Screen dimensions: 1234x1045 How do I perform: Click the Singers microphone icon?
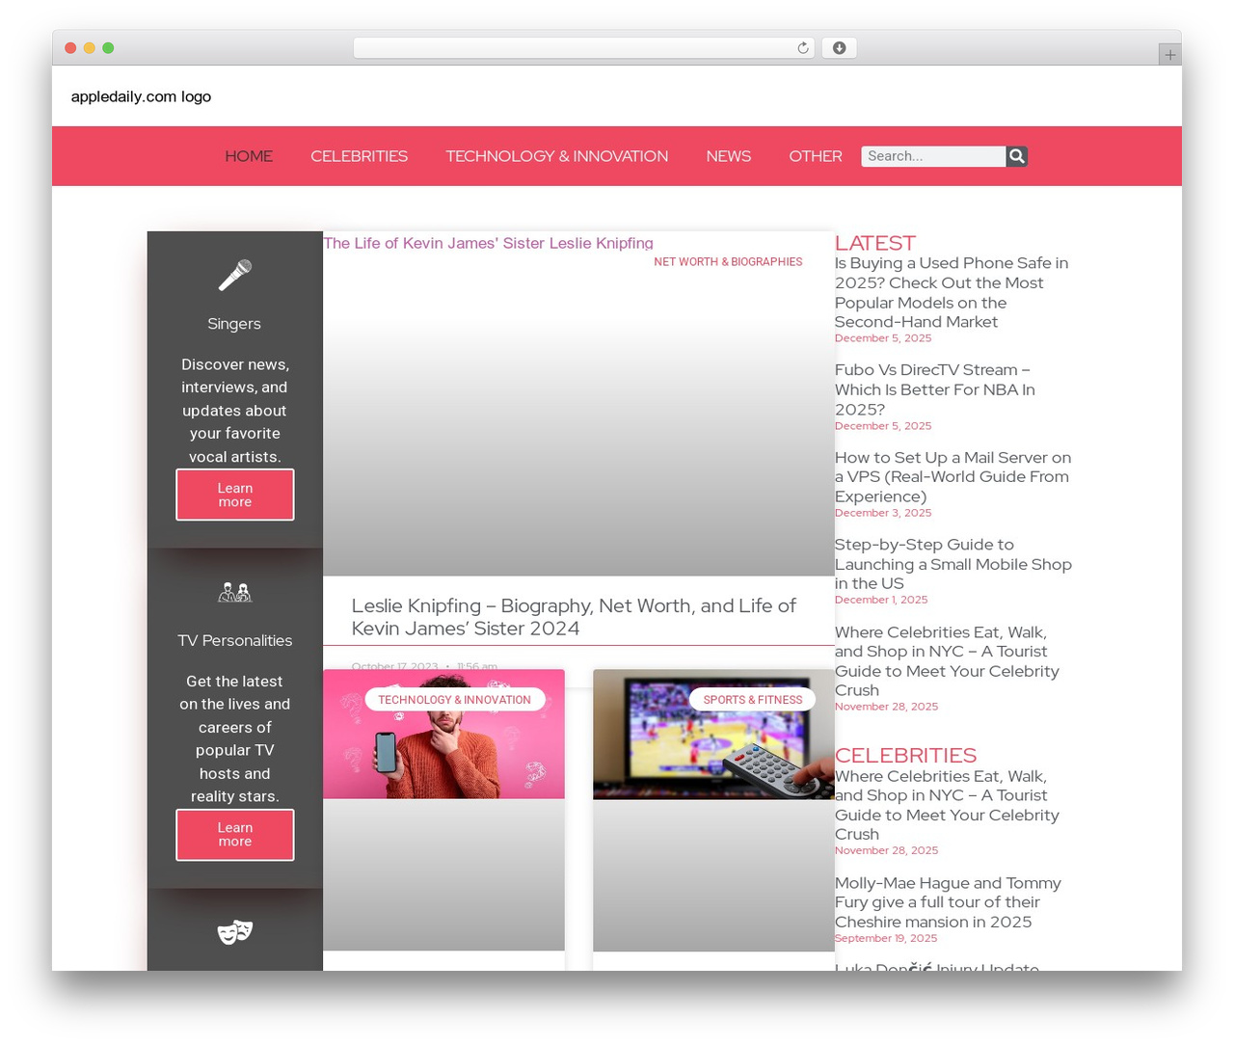pyautogui.click(x=234, y=274)
